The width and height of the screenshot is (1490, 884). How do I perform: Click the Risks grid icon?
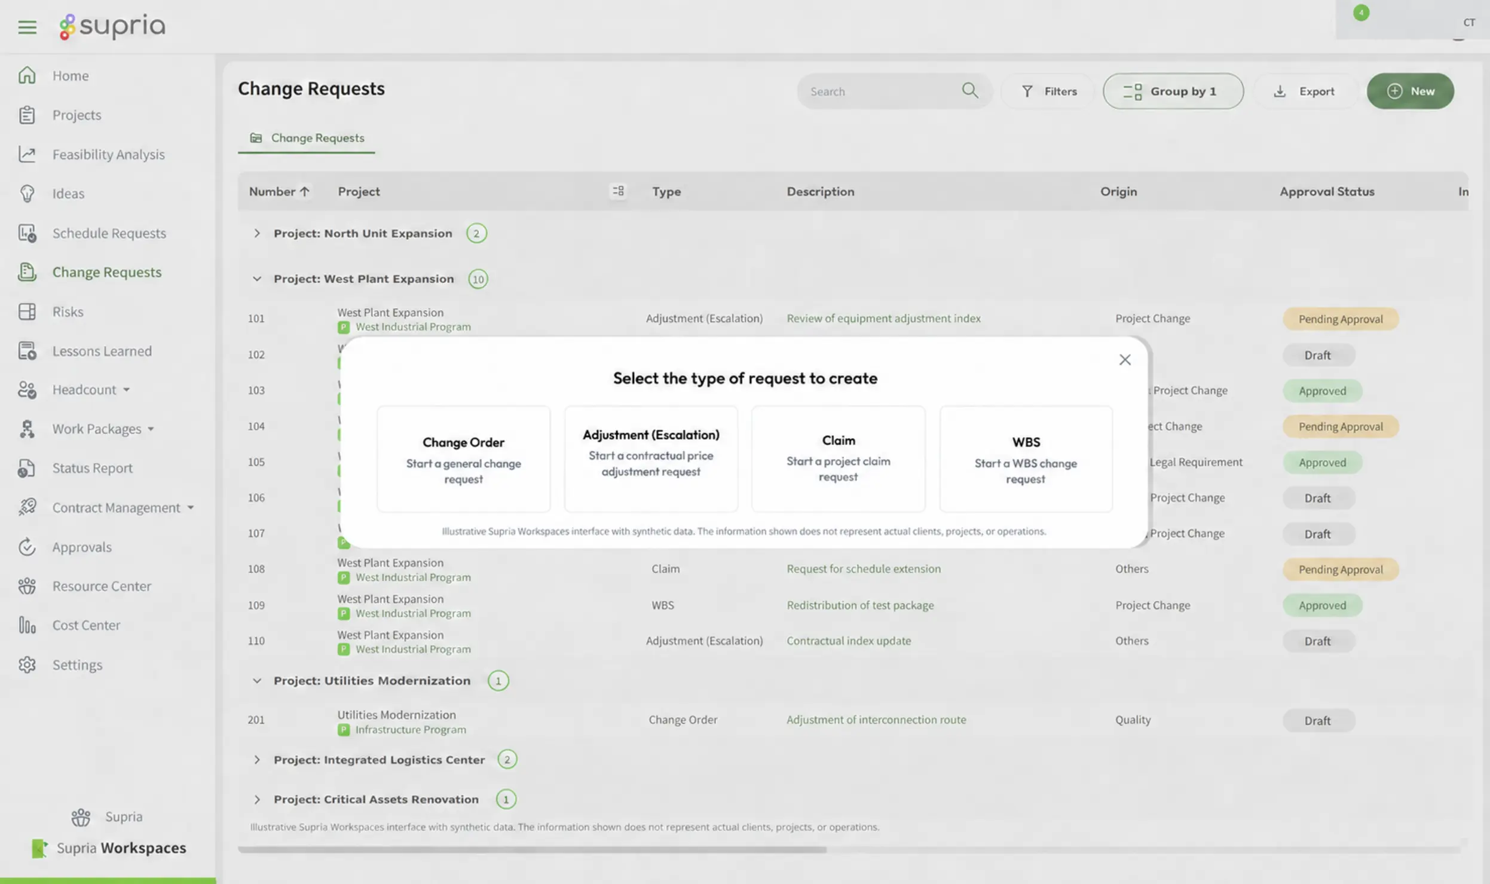[27, 311]
